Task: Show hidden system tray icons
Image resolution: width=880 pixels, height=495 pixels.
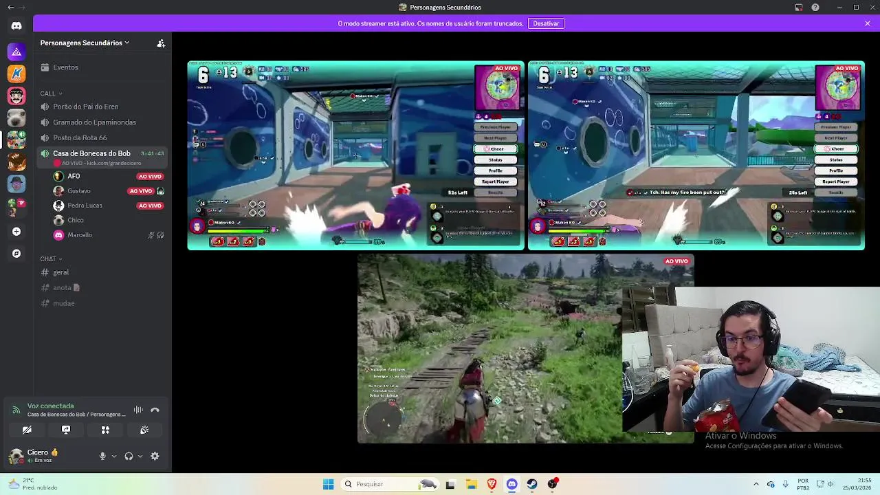Action: coord(756,484)
